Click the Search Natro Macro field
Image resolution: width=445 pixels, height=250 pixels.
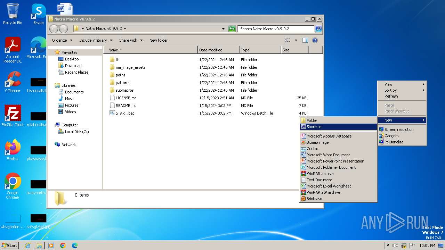point(276,29)
